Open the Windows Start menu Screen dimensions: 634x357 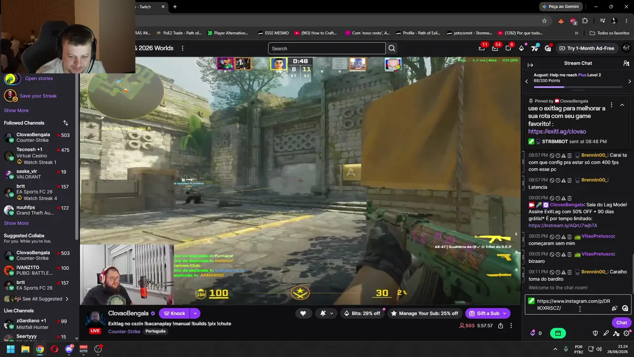[x=10, y=349]
